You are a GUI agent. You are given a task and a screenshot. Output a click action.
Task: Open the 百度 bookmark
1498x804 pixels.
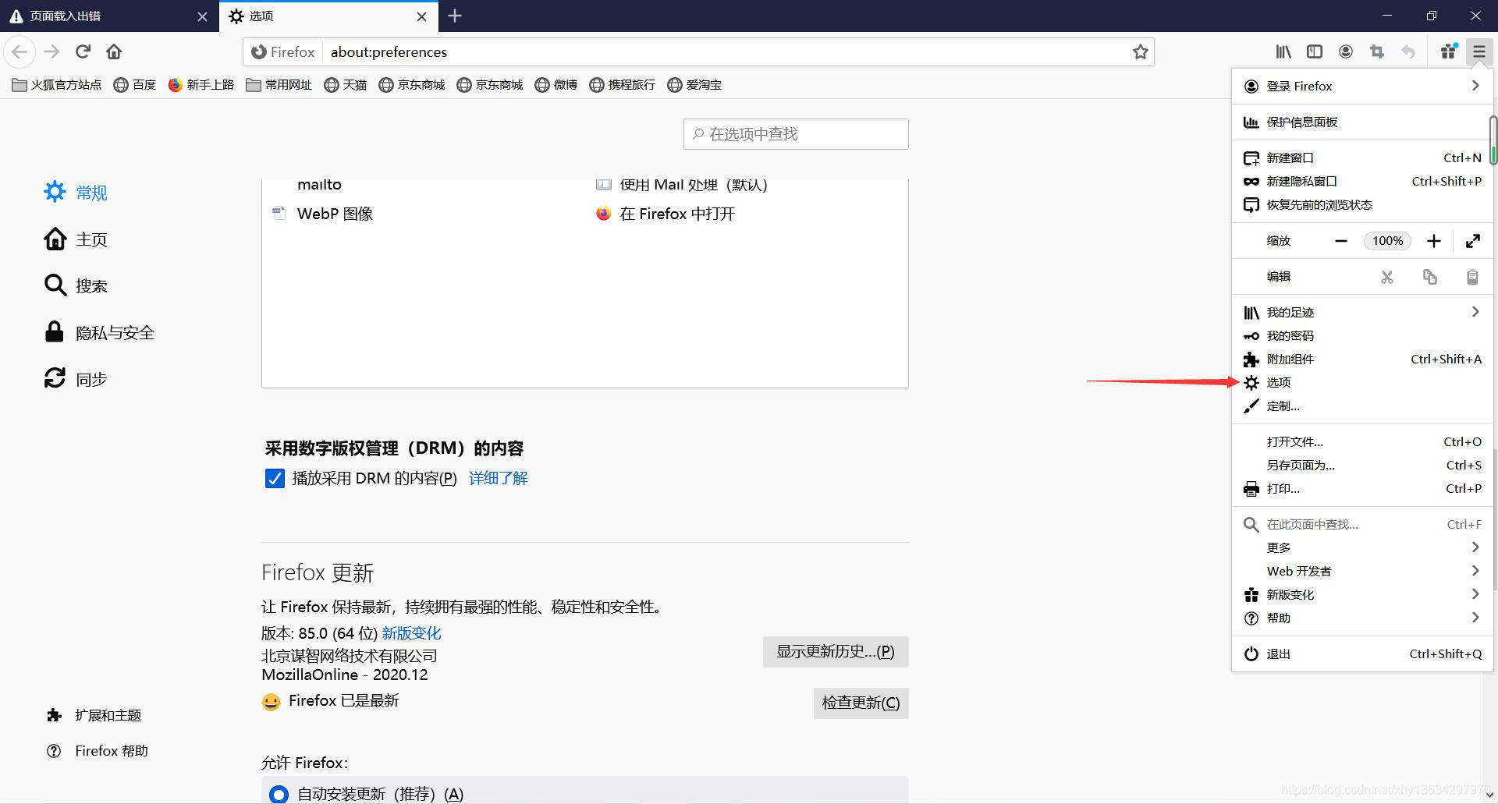(135, 84)
